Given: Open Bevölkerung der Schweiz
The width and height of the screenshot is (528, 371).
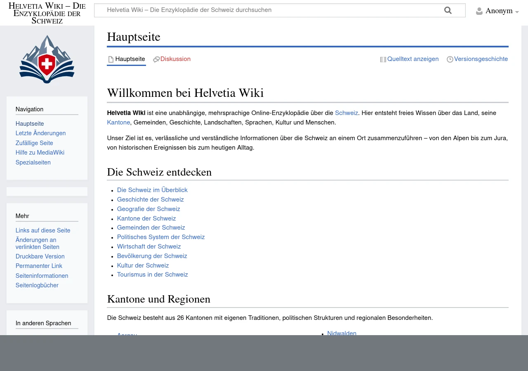Looking at the screenshot, I should tap(152, 256).
